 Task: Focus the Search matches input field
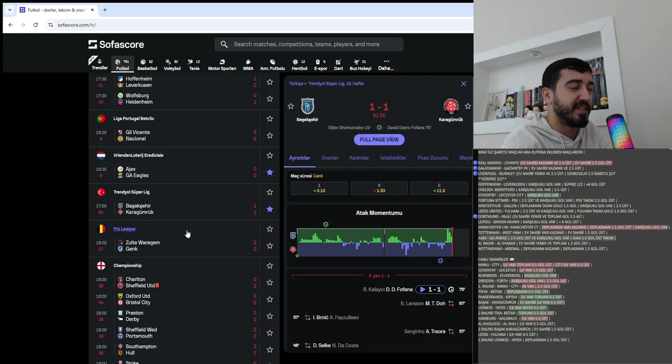pos(309,44)
